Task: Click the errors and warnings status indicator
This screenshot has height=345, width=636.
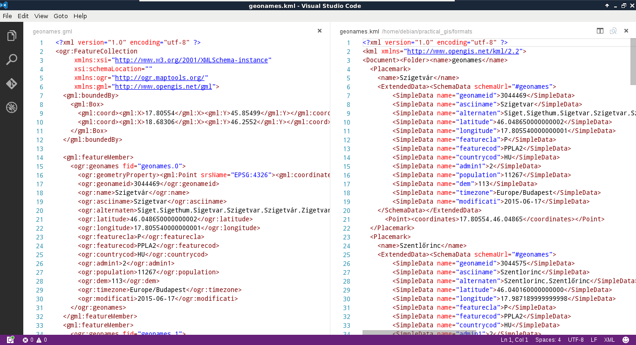Action: (x=35, y=340)
